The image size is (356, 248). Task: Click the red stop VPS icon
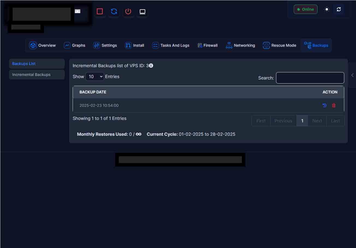coord(100,11)
